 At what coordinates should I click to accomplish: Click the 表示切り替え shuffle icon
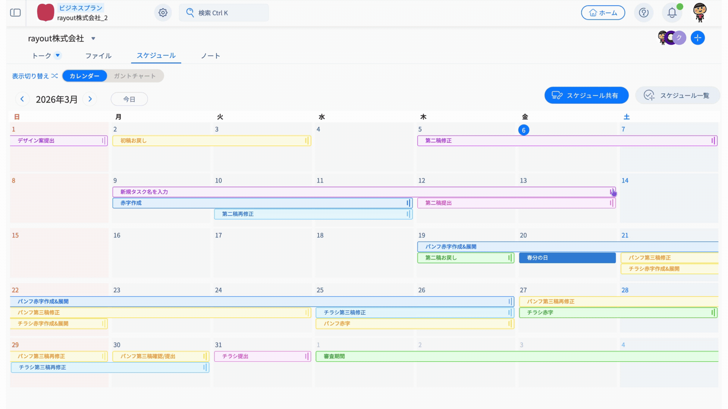click(55, 76)
